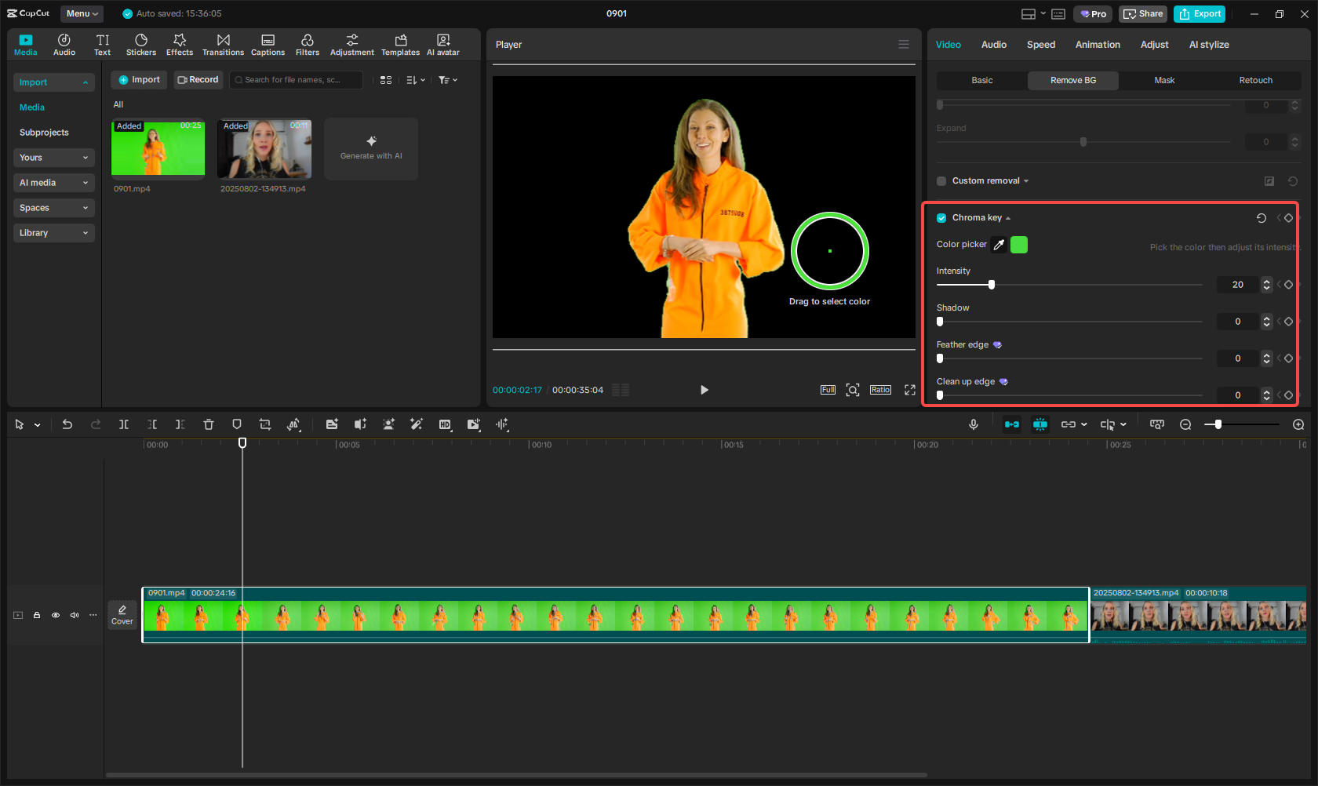Open the Stickers panel

tap(141, 44)
